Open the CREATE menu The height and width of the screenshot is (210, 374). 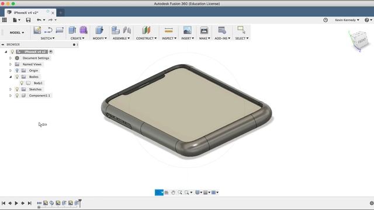tap(77, 38)
